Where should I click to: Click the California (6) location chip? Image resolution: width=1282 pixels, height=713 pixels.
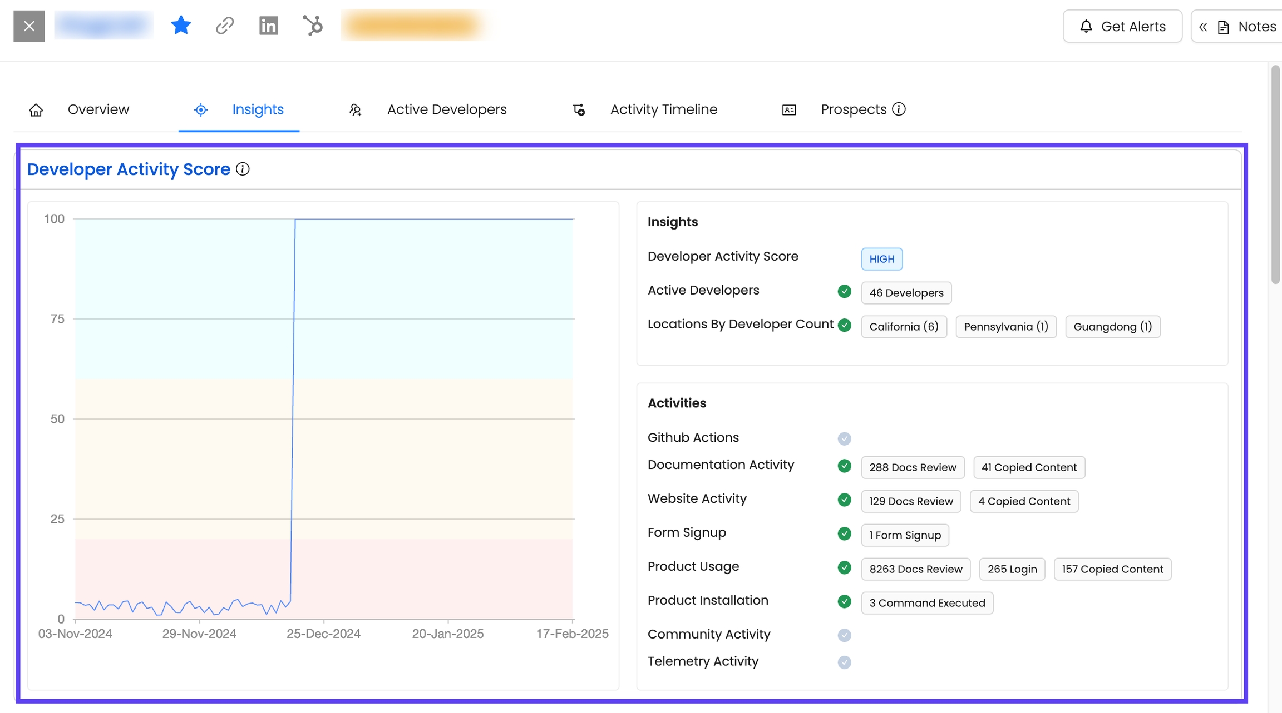(x=904, y=327)
